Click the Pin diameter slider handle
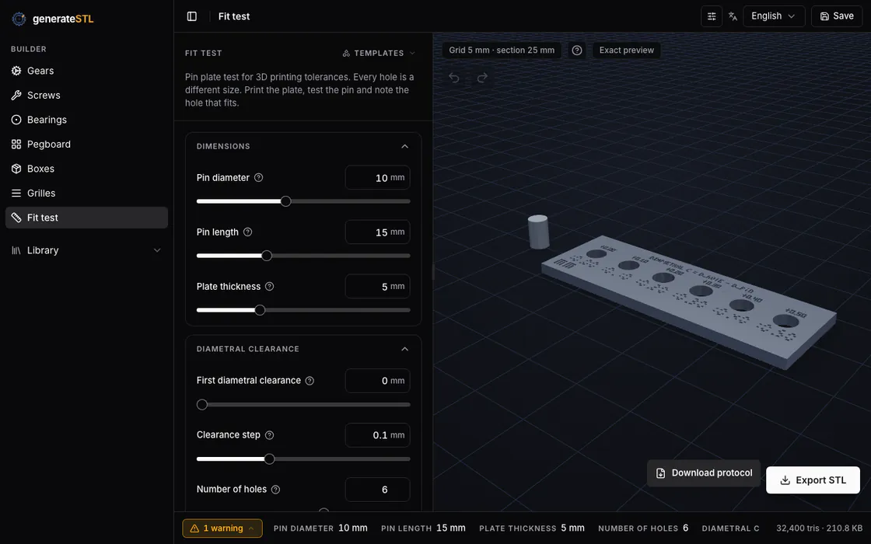The width and height of the screenshot is (871, 544). [x=285, y=201]
